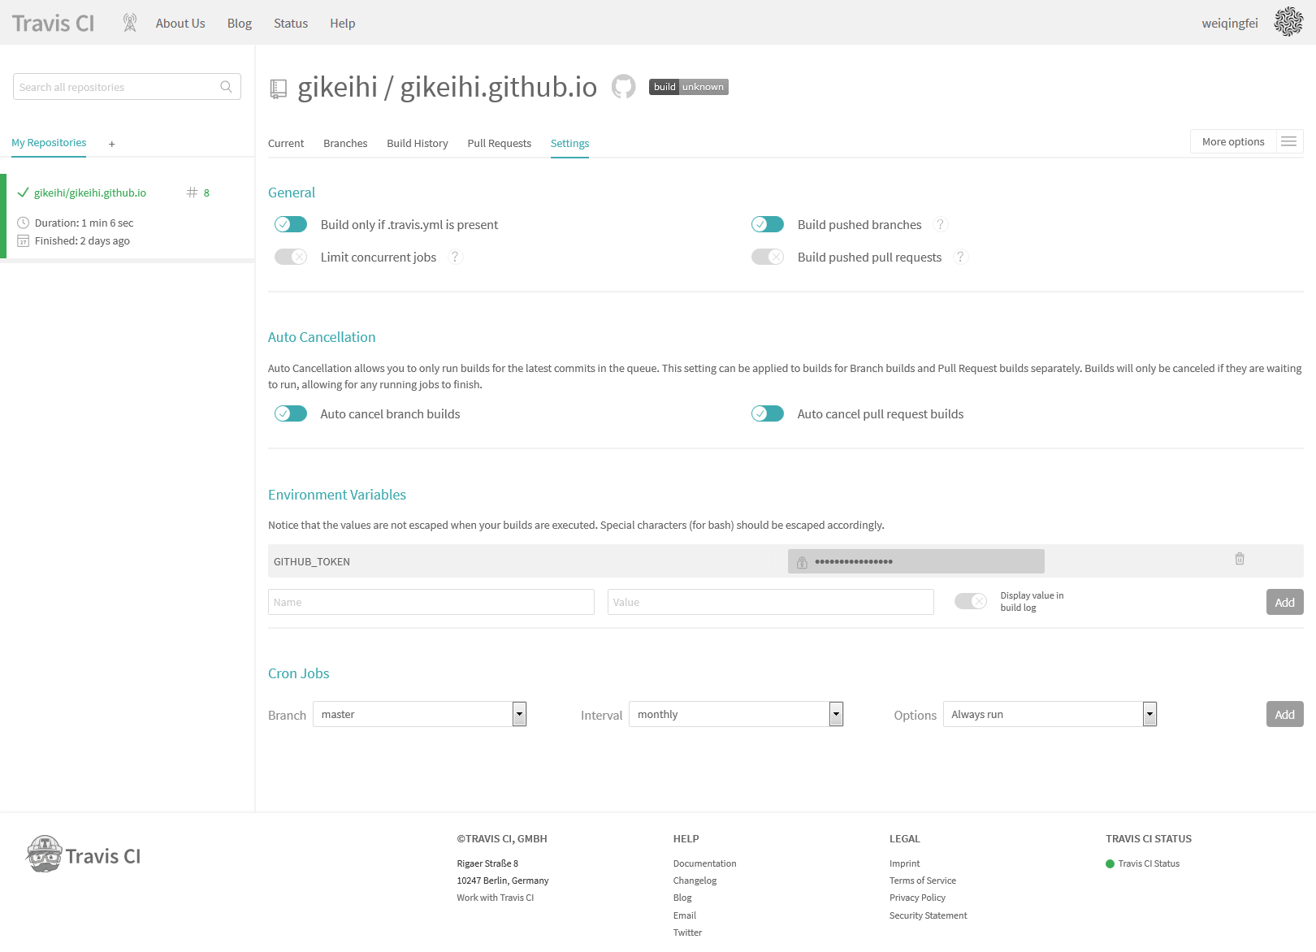
Task: Click the plus icon next to My Repositories
Action: coord(112,144)
